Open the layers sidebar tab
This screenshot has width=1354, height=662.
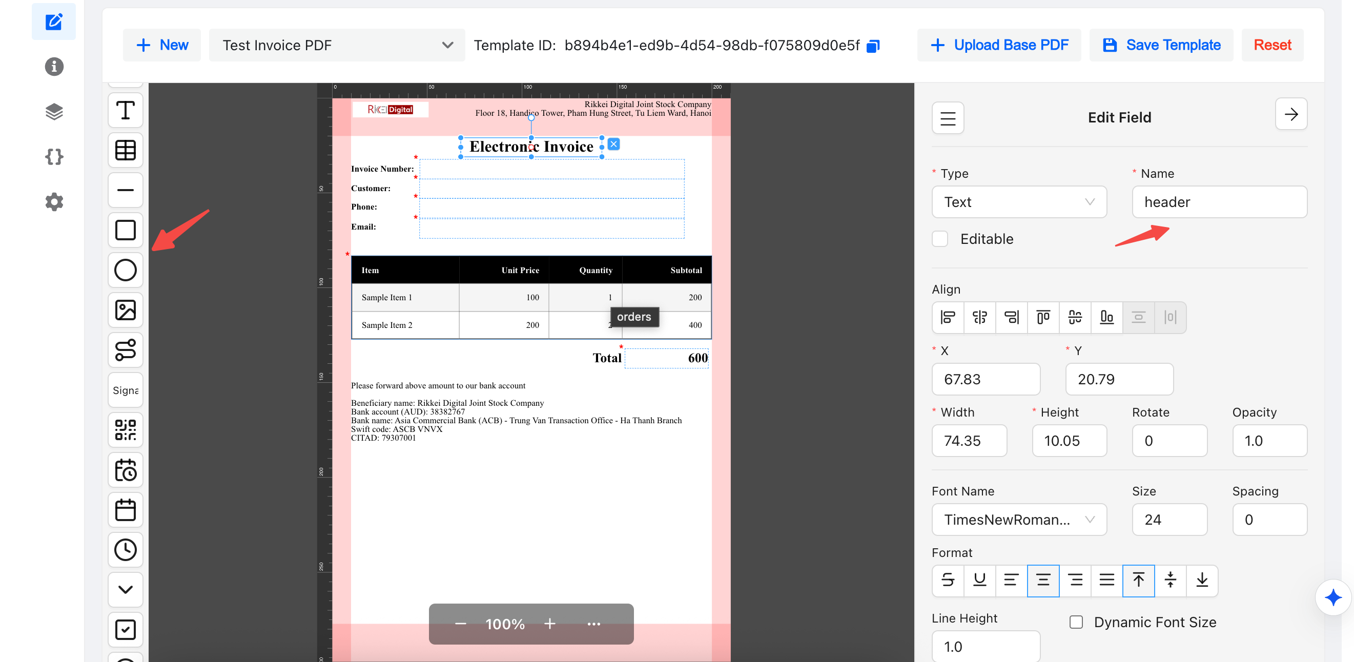[54, 111]
